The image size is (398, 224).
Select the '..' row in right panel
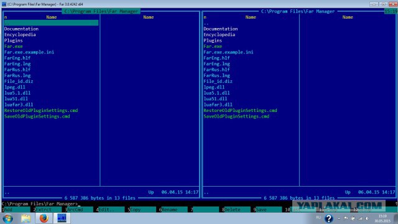pyautogui.click(x=206, y=23)
